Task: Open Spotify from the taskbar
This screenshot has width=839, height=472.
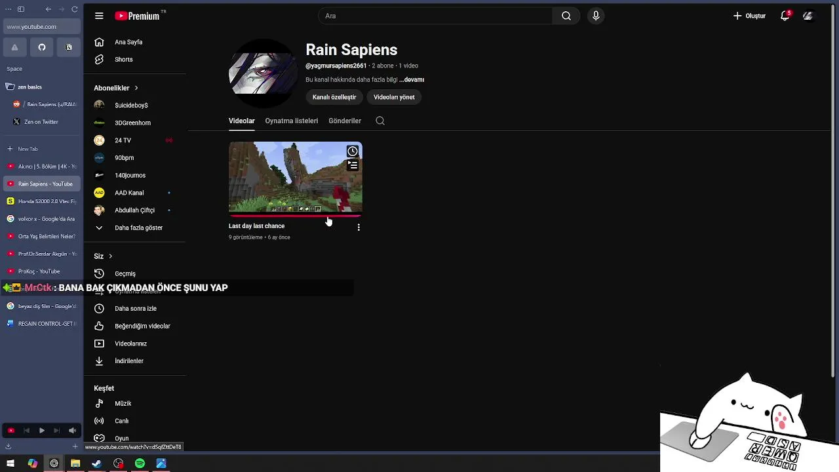Action: pyautogui.click(x=140, y=463)
